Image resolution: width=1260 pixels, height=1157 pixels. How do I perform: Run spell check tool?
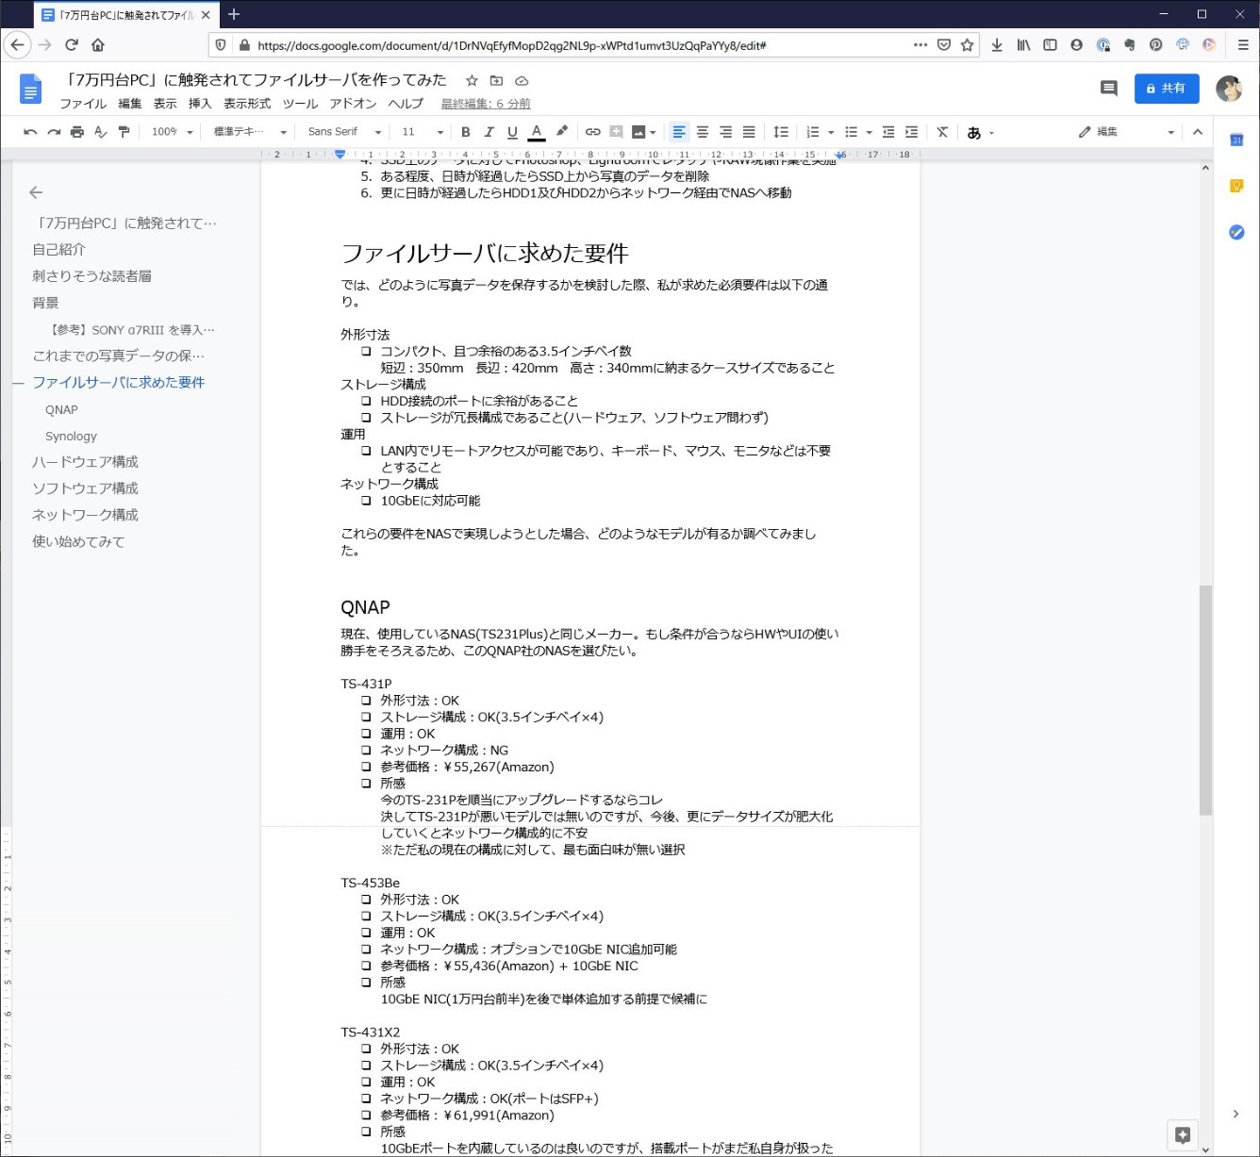[101, 132]
